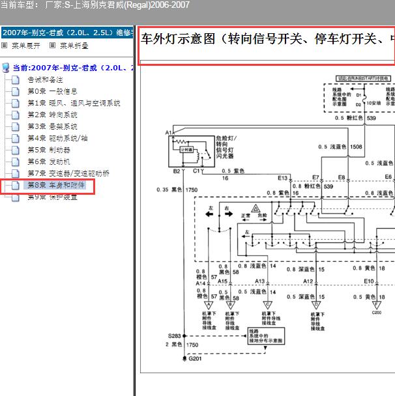Open 第3章 悬架系统
The height and width of the screenshot is (396, 395).
coord(52,126)
